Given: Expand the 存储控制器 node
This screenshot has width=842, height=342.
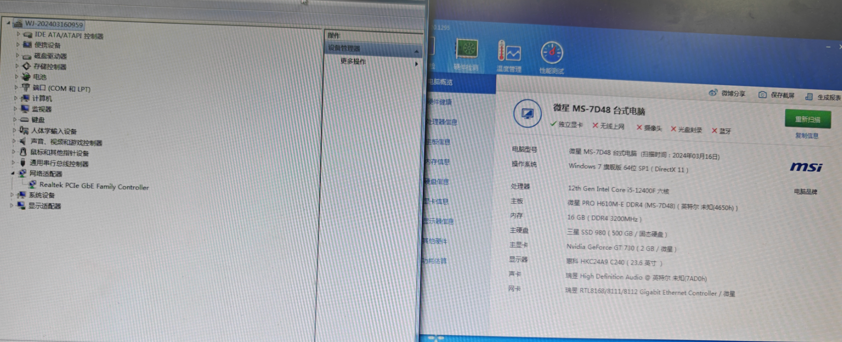Looking at the screenshot, I should [x=17, y=66].
